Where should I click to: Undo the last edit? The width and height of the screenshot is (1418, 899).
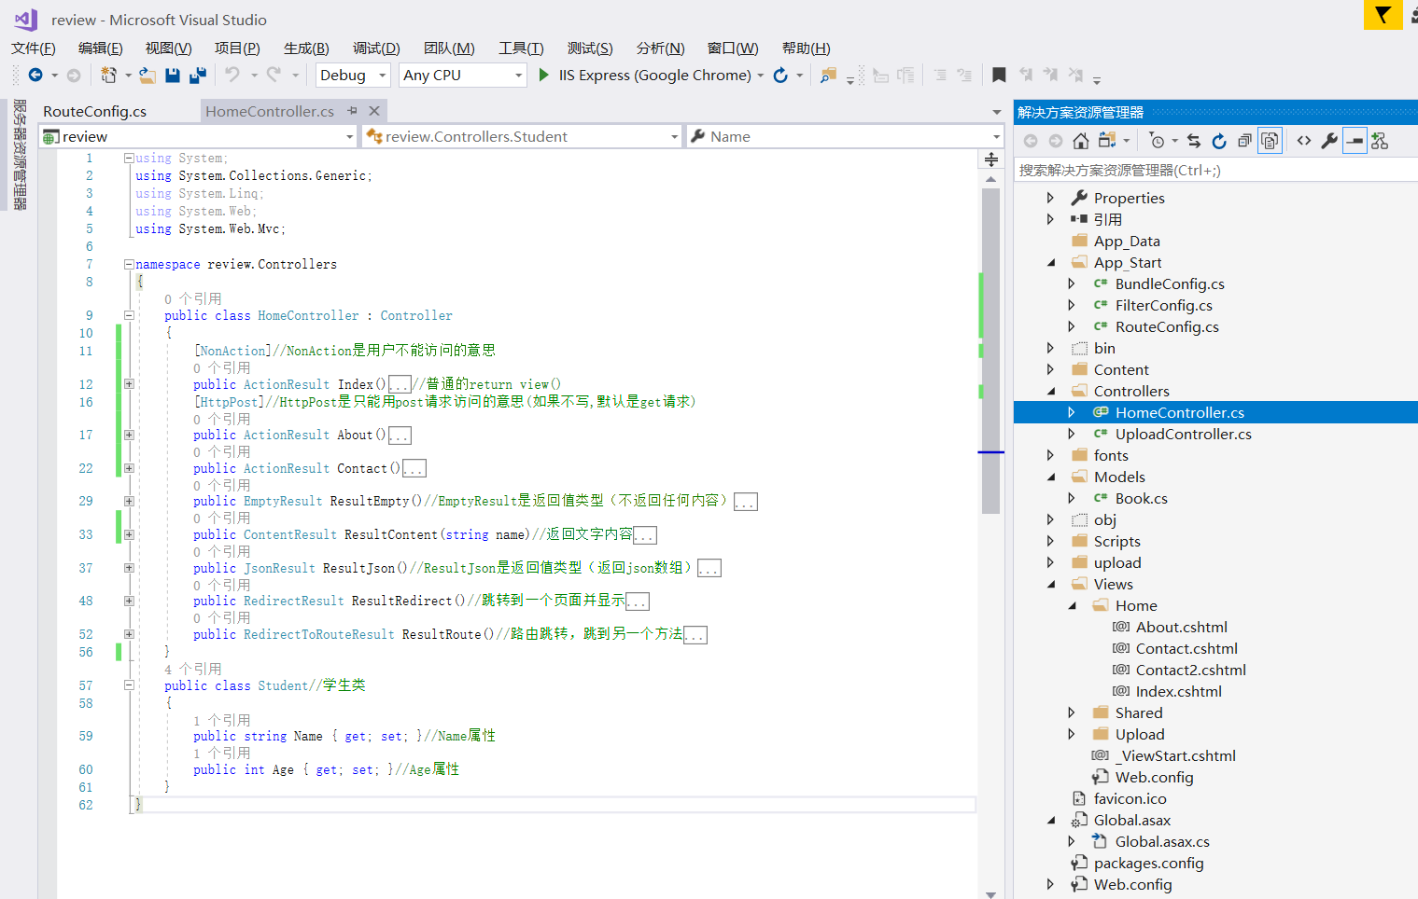(232, 76)
